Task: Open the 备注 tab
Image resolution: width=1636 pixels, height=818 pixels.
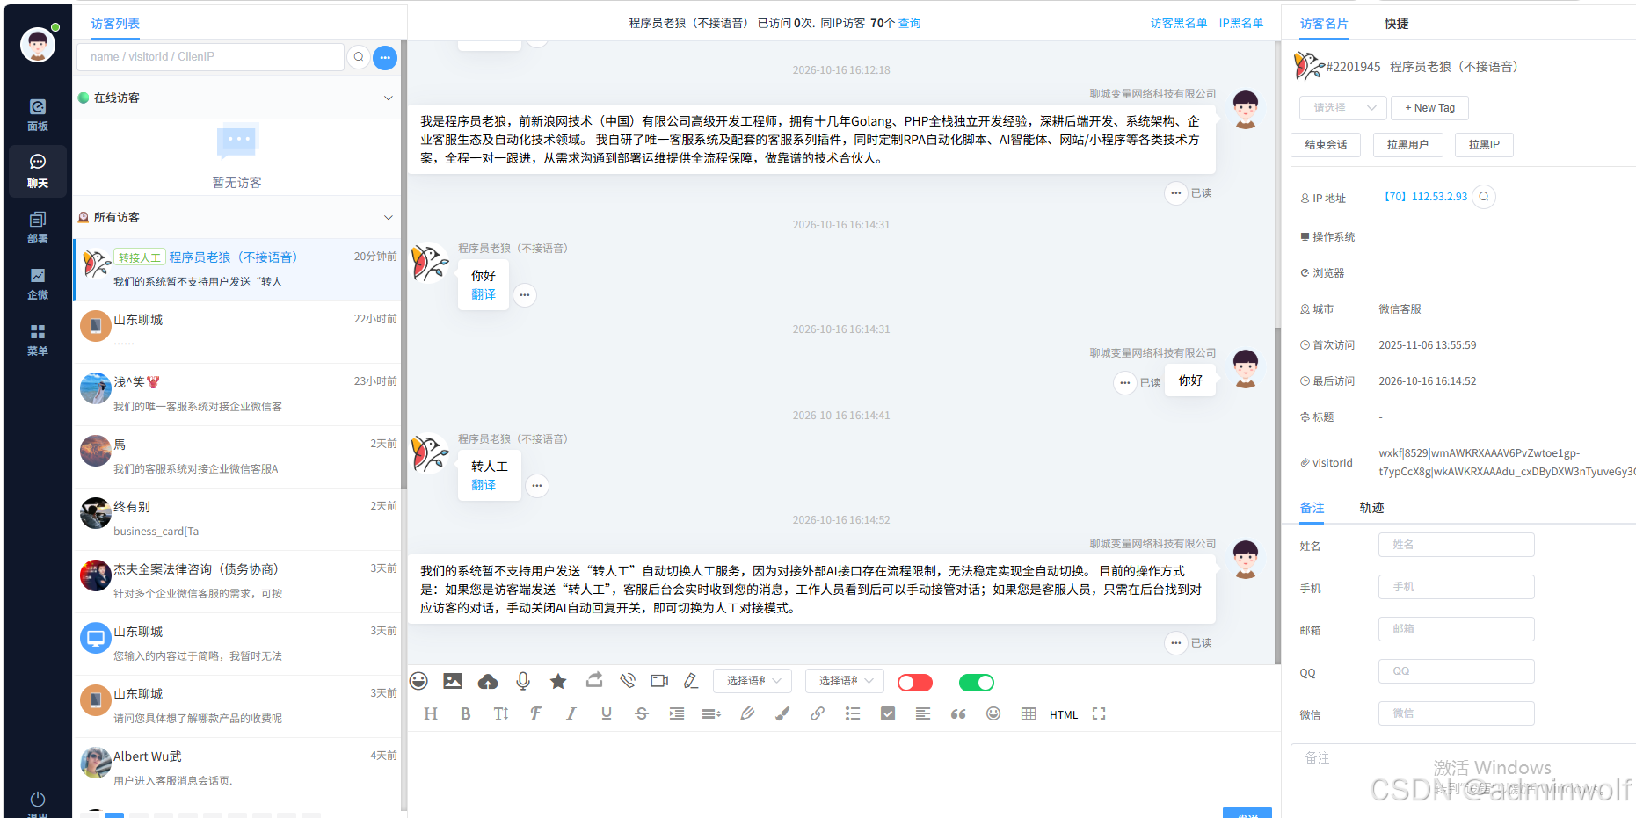Action: point(1312,508)
